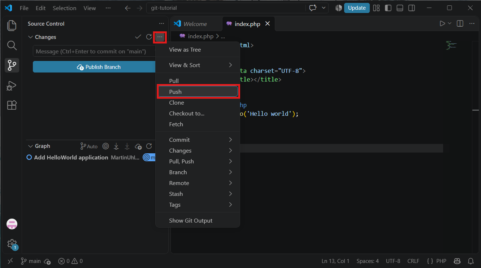Open the Search view in activity bar
Viewport: 481px width, 268px height.
(x=12, y=45)
